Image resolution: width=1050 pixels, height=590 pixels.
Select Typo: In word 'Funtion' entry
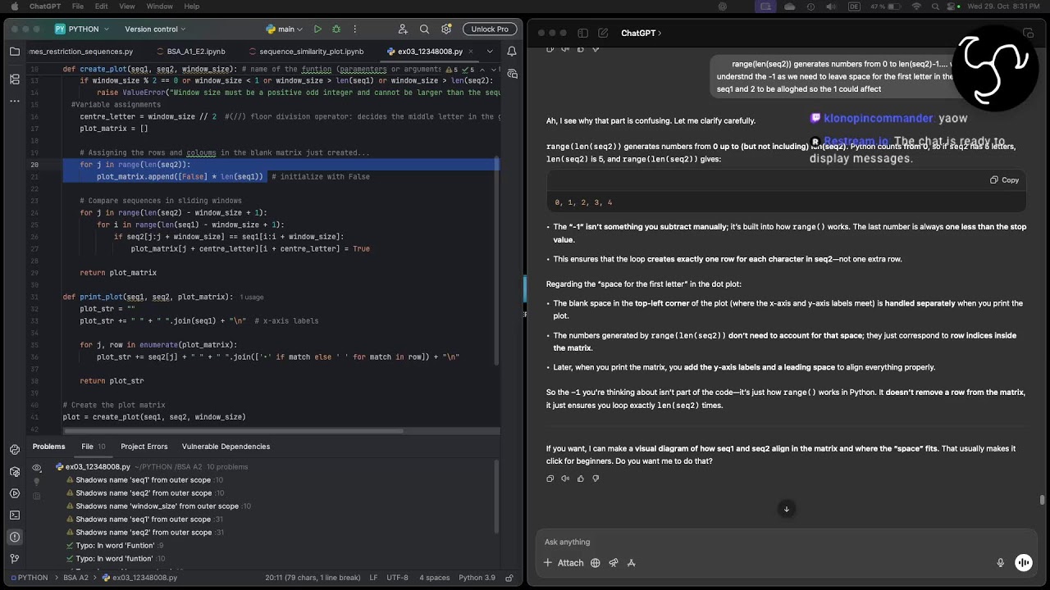pyautogui.click(x=113, y=546)
